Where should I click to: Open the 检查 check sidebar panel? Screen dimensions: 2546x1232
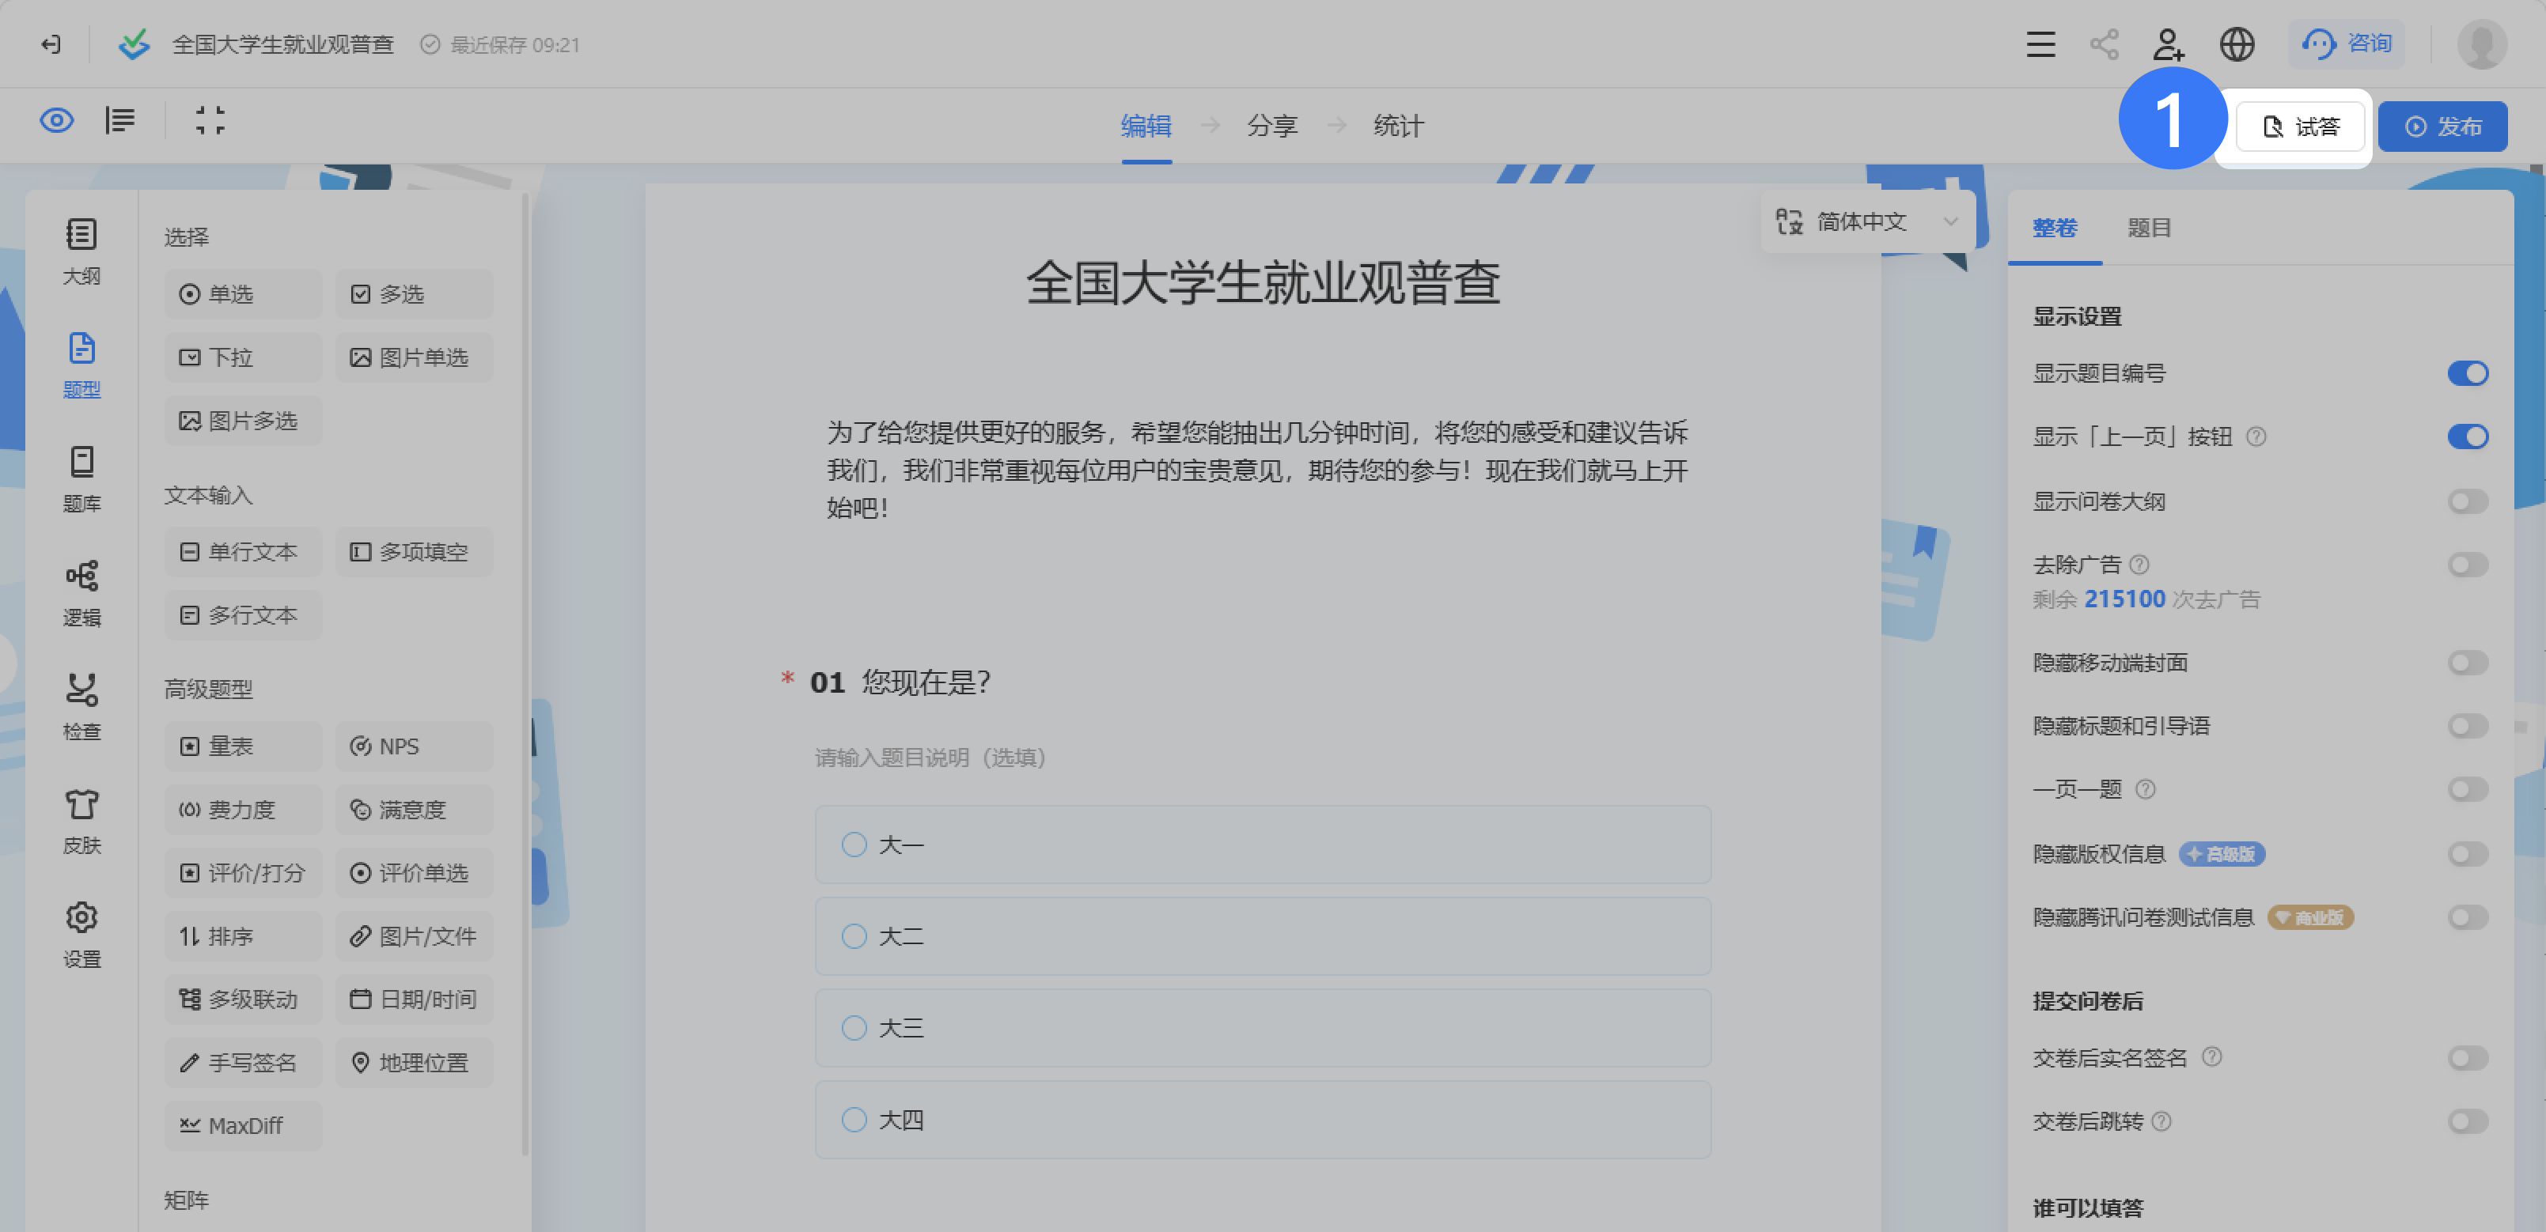[x=81, y=706]
